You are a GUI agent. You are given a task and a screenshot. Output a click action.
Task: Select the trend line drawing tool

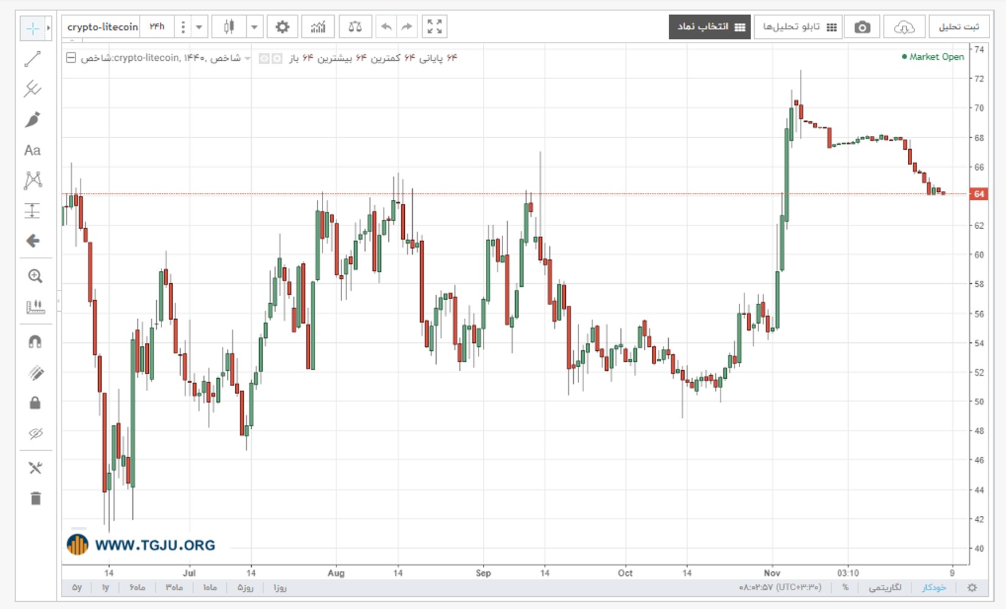pyautogui.click(x=32, y=59)
